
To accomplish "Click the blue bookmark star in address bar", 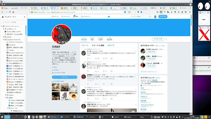I will 141,12.
